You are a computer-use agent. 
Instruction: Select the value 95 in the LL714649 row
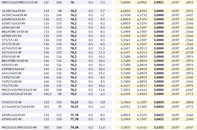point(60,107)
